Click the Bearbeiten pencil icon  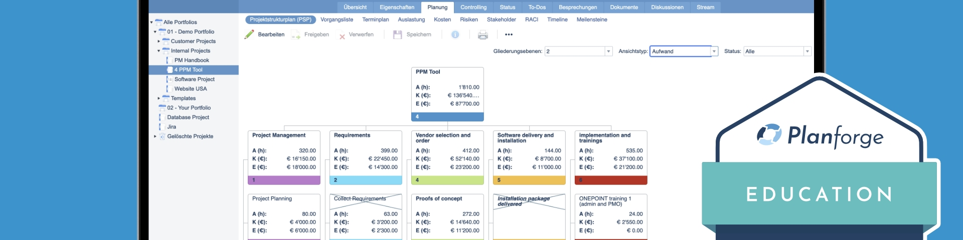coord(249,34)
